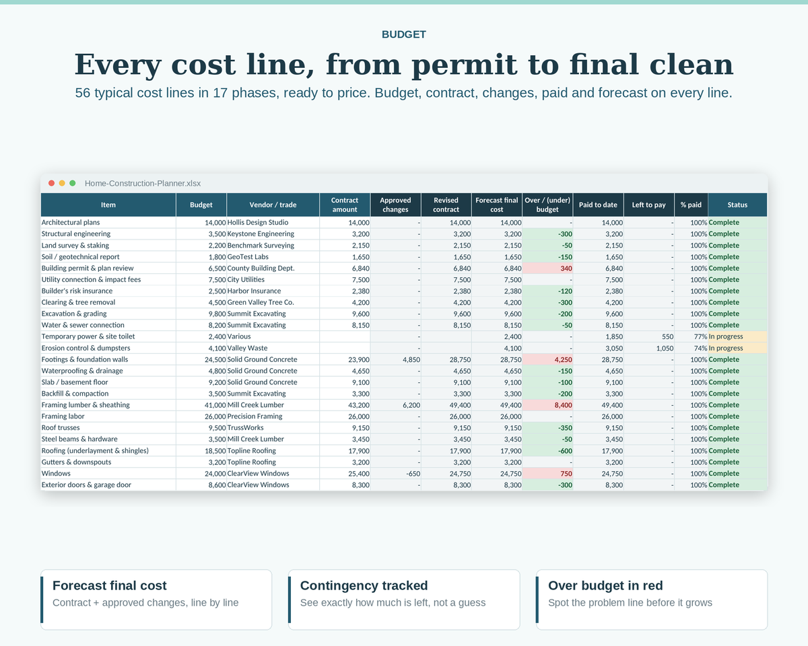Click In progress status for Erosion control
808x646 pixels.
pyautogui.click(x=737, y=349)
